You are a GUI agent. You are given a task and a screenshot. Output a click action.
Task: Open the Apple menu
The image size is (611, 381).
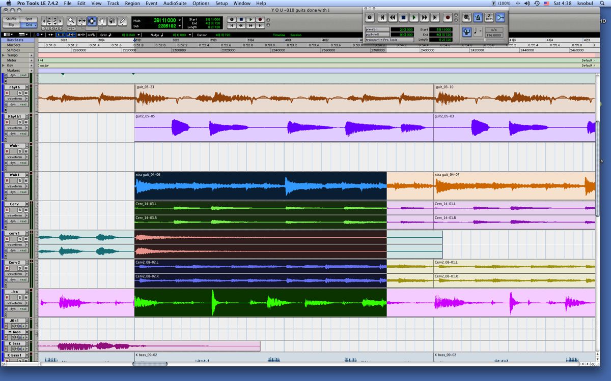click(x=8, y=3)
